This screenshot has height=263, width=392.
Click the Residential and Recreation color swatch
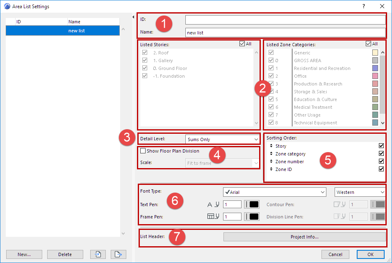click(375, 68)
